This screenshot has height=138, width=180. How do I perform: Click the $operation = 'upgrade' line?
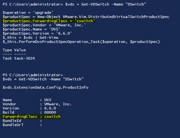point(28,12)
